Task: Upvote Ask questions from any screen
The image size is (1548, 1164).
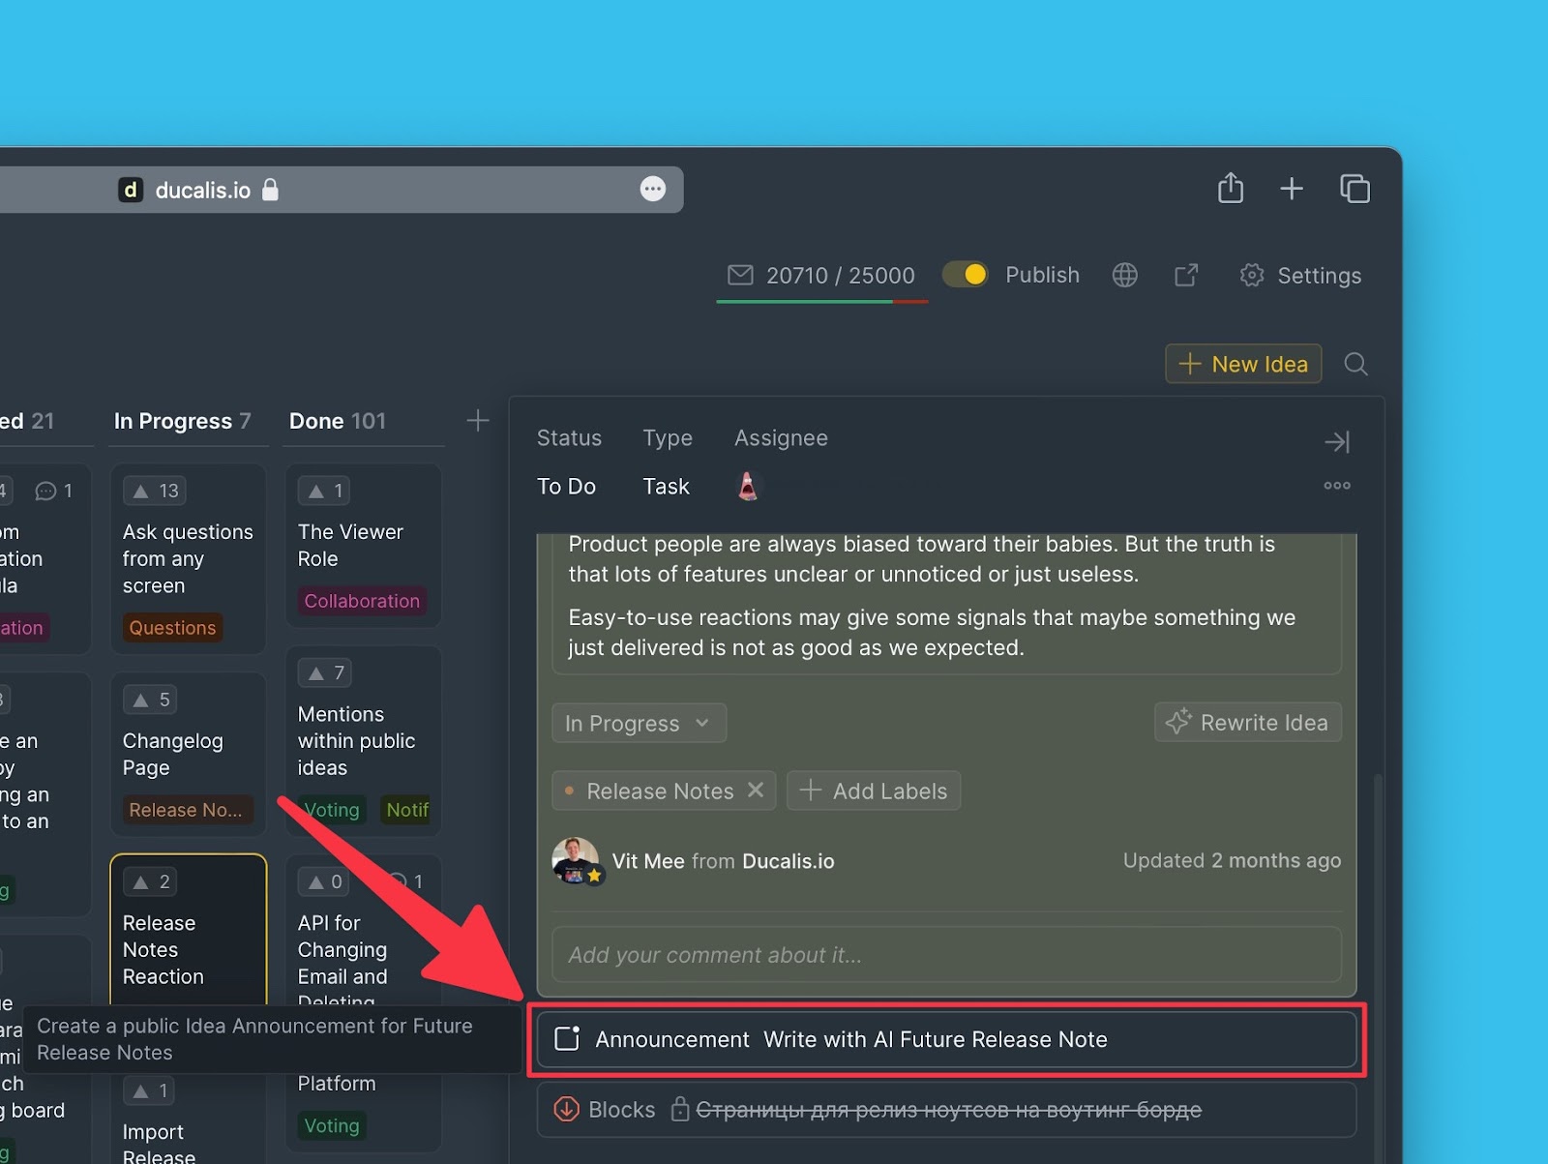Action: pyautogui.click(x=155, y=491)
